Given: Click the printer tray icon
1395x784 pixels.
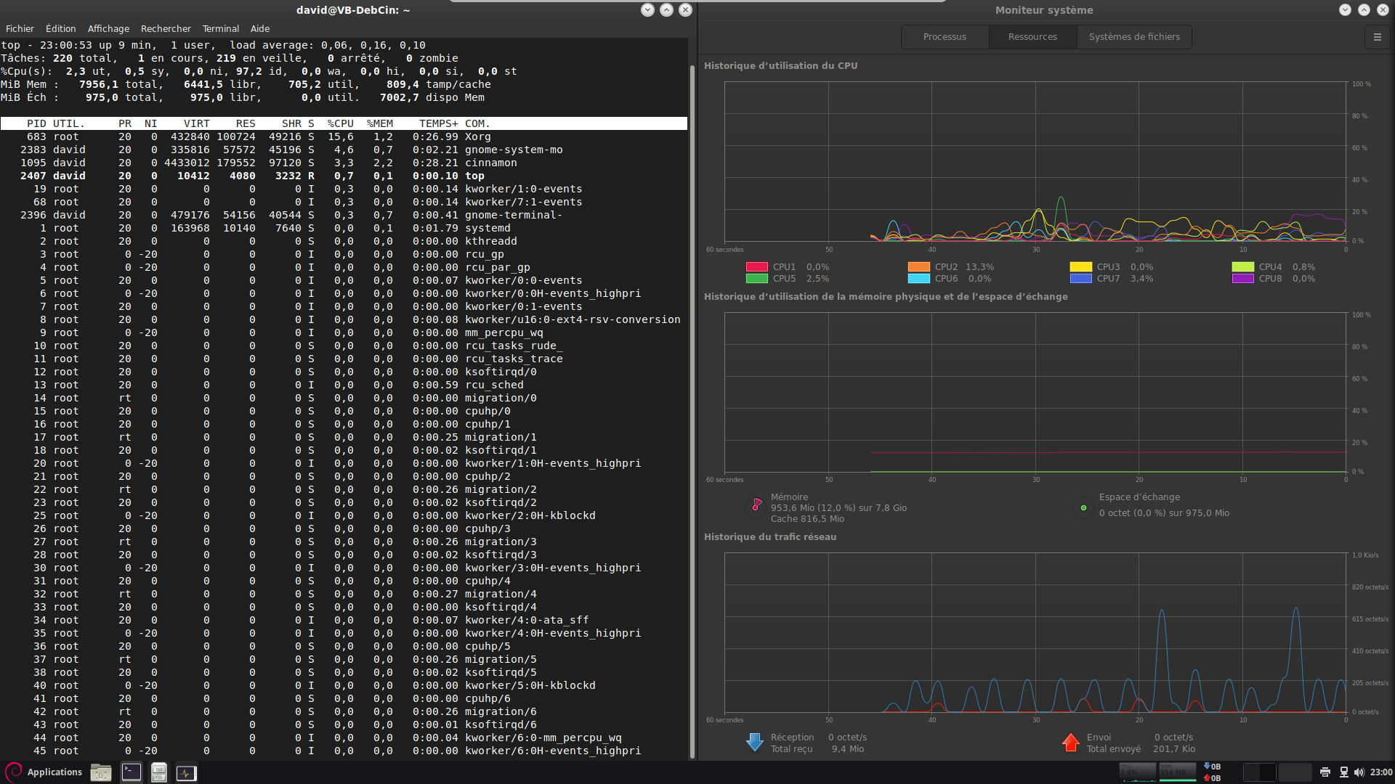Looking at the screenshot, I should click(1325, 772).
